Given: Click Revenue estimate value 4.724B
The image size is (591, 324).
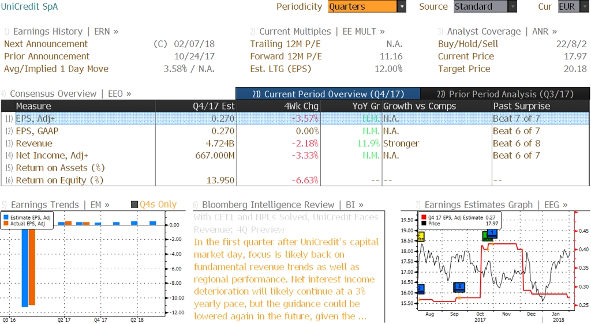Looking at the screenshot, I should (220, 144).
